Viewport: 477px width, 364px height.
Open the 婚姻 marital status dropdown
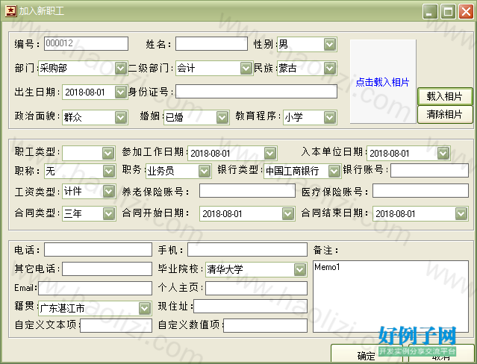tap(222, 117)
